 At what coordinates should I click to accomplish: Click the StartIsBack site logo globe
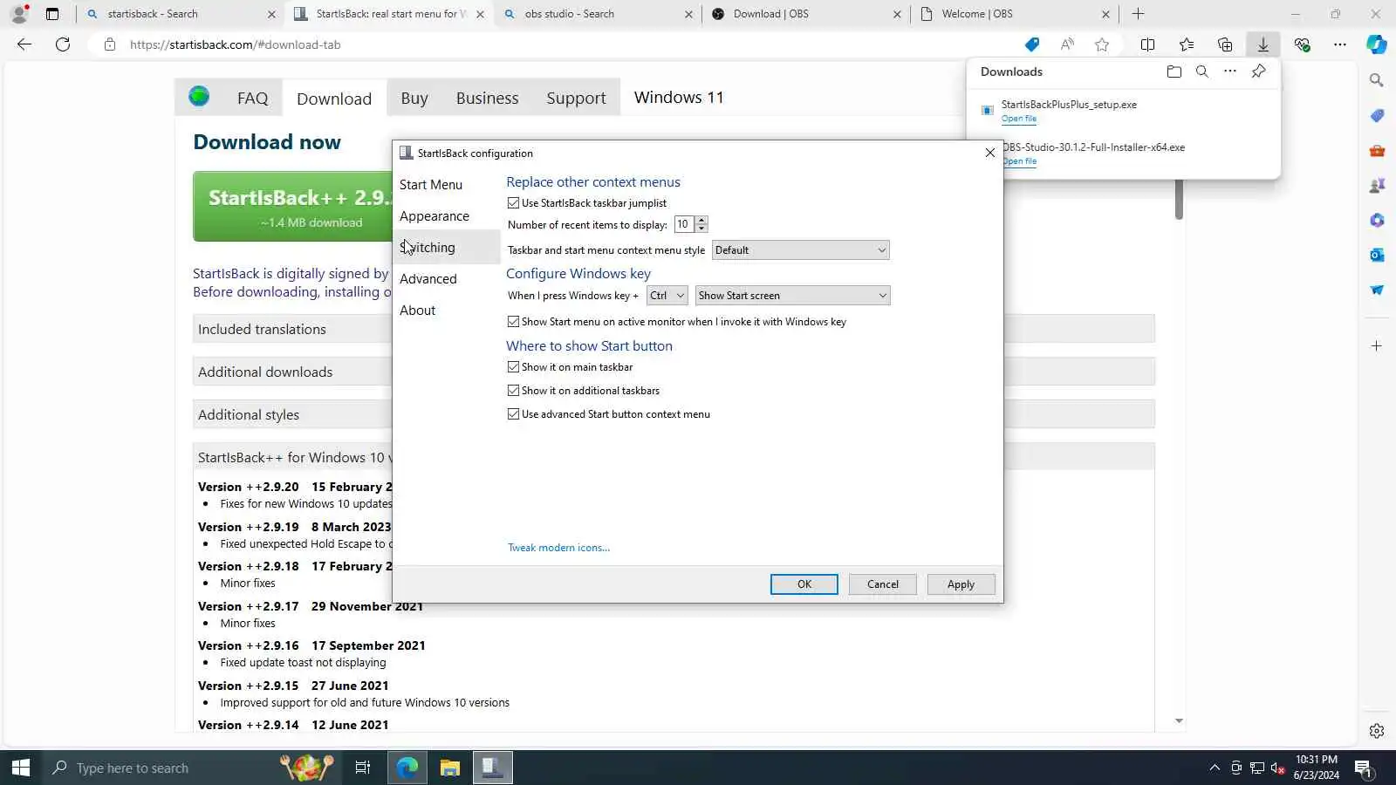click(199, 96)
